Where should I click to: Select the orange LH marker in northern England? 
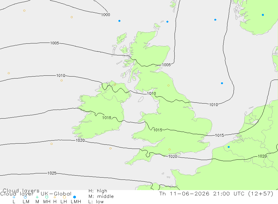click(x=168, y=85)
